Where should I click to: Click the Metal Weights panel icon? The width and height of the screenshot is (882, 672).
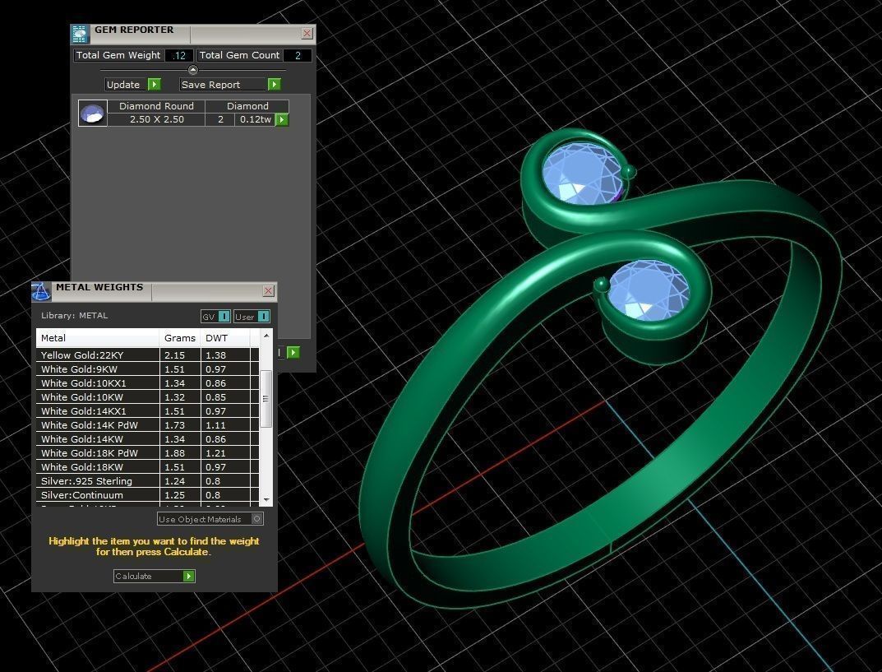pyautogui.click(x=40, y=292)
